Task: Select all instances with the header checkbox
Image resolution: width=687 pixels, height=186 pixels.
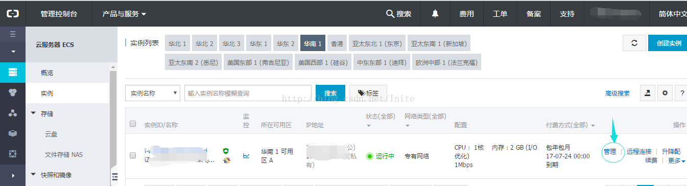Action: coord(133,124)
